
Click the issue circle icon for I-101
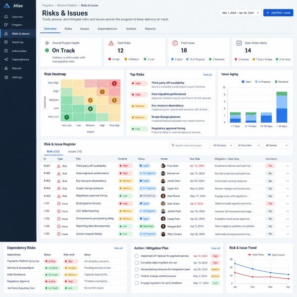[x=59, y=203]
